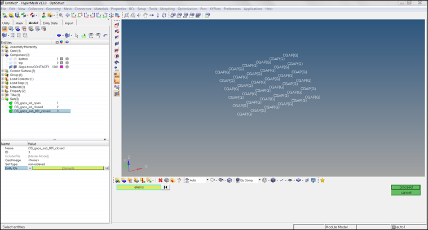Click the shaded elements cube icon
This screenshot has height=230, width=428.
click(273, 180)
